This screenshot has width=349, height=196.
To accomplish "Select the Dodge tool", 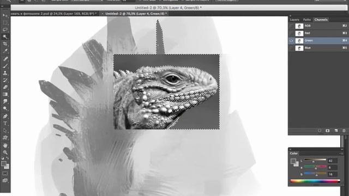I will (x=5, y=108).
